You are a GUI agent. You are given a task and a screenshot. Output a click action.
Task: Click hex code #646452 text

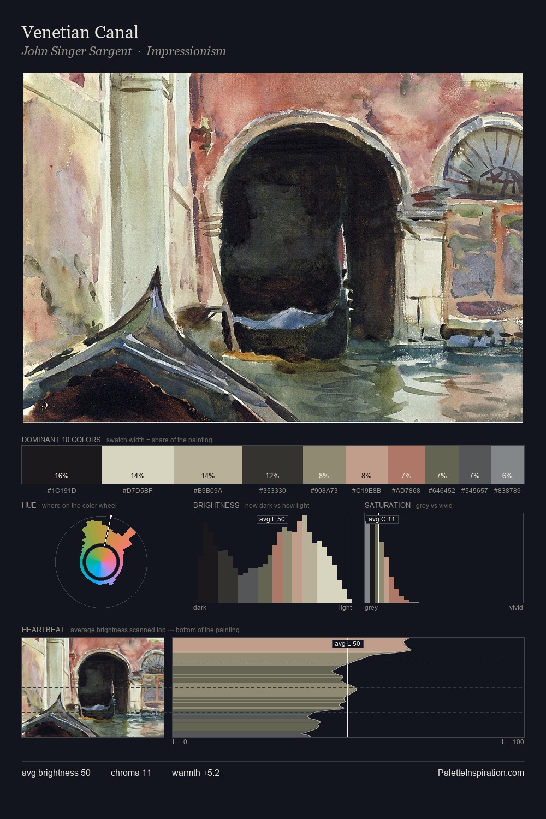[x=442, y=491]
